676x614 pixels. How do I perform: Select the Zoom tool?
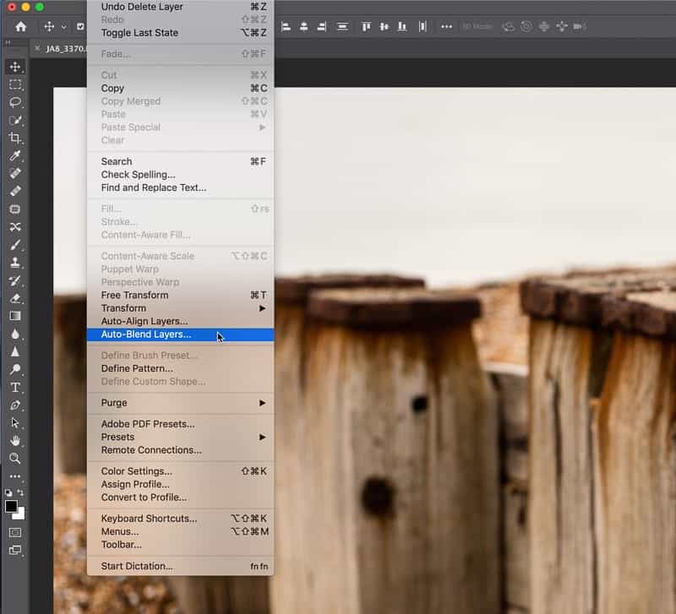(x=15, y=458)
